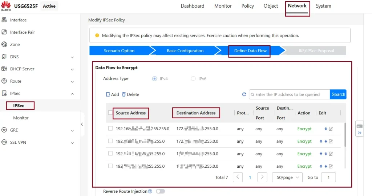Open the System tab

pyautogui.click(x=323, y=6)
